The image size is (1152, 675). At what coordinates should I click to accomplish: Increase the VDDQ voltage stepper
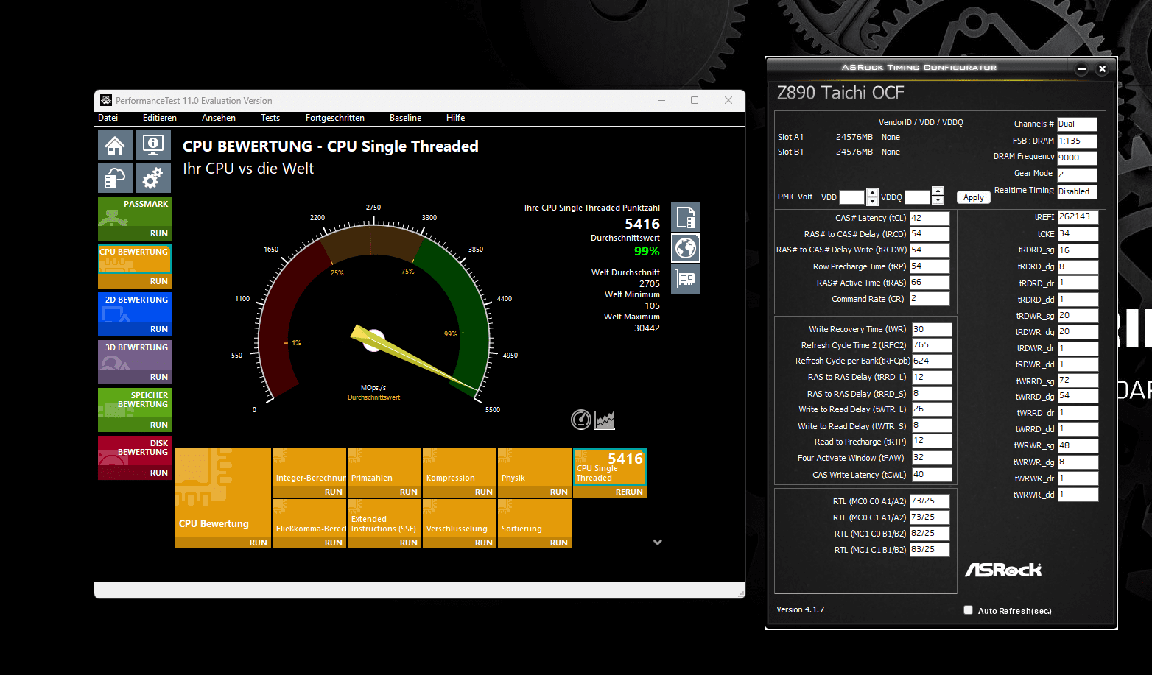tap(938, 191)
